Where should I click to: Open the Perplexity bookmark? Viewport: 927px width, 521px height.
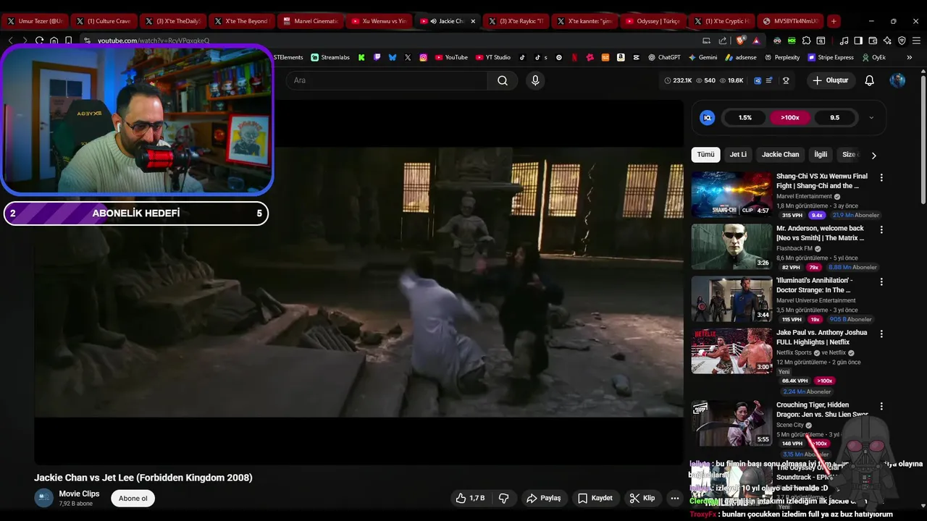point(781,57)
